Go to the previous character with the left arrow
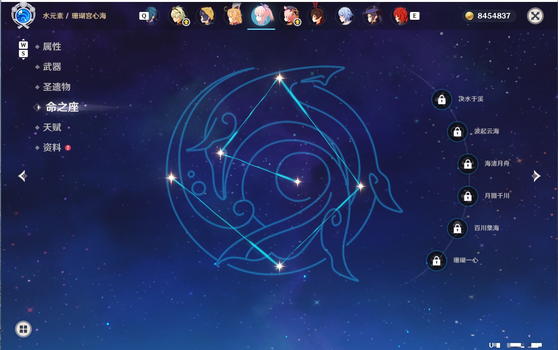The image size is (558, 350). [22, 176]
